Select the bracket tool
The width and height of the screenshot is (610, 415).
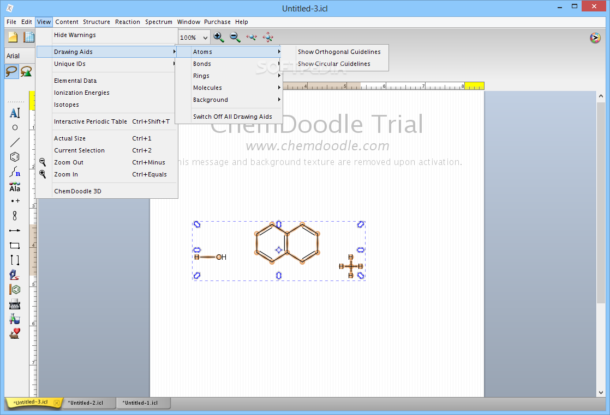coord(15,260)
